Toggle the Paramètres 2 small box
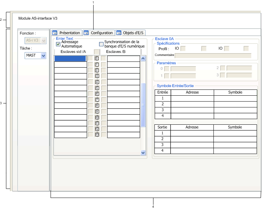Image resolution: width=262 pixels, height=209 pixels. (223, 68)
